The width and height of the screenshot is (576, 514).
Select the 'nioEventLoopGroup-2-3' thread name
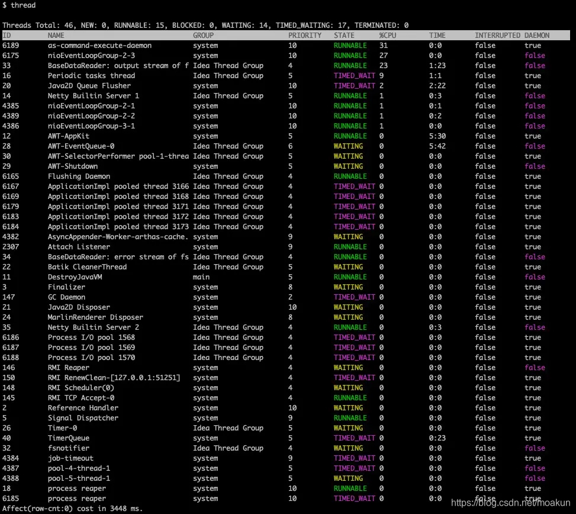tap(91, 56)
